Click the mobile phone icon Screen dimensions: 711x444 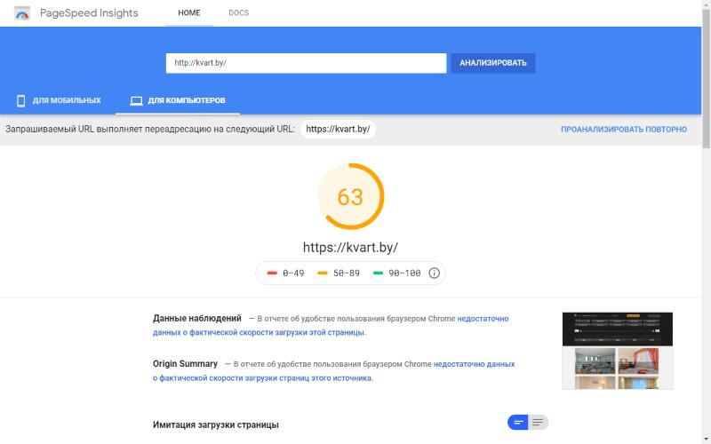(20, 100)
